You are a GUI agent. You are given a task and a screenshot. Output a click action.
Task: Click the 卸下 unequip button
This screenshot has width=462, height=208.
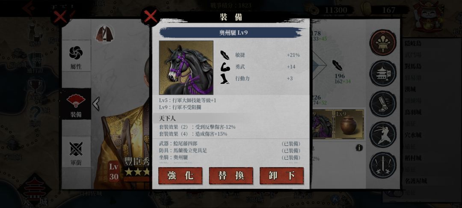coord(281,176)
